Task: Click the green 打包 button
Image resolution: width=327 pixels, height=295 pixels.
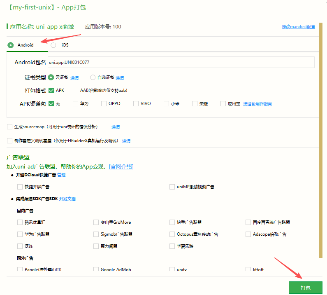Action: [x=306, y=288]
